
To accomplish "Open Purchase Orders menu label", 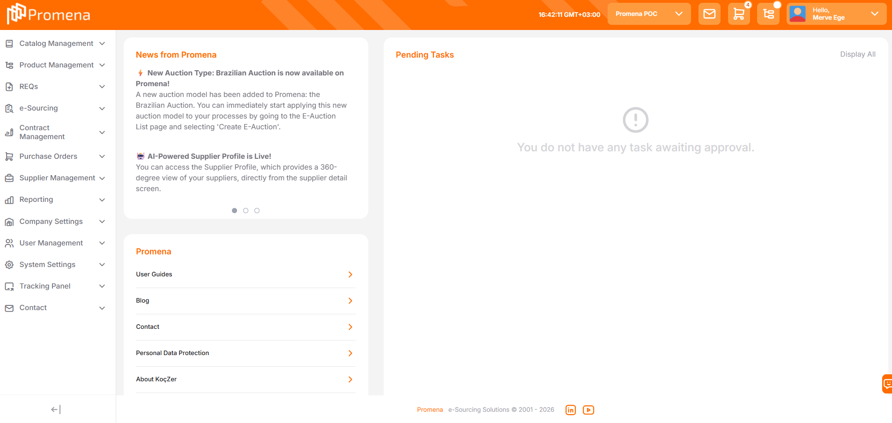I will 48,156.
